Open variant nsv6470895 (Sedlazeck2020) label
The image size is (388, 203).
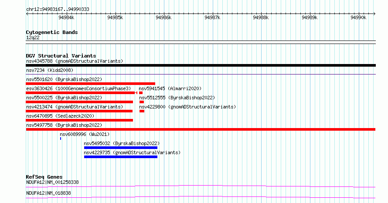pos(60,116)
